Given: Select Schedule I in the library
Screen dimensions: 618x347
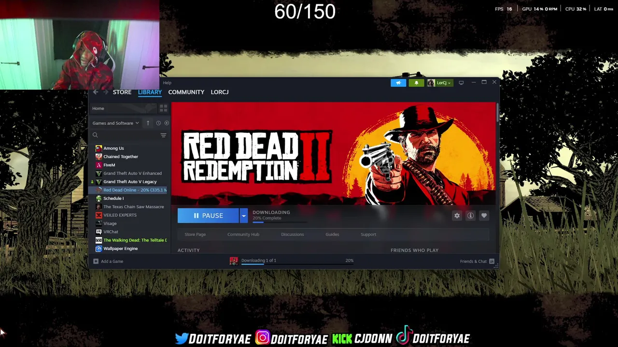Looking at the screenshot, I should pyautogui.click(x=113, y=199).
